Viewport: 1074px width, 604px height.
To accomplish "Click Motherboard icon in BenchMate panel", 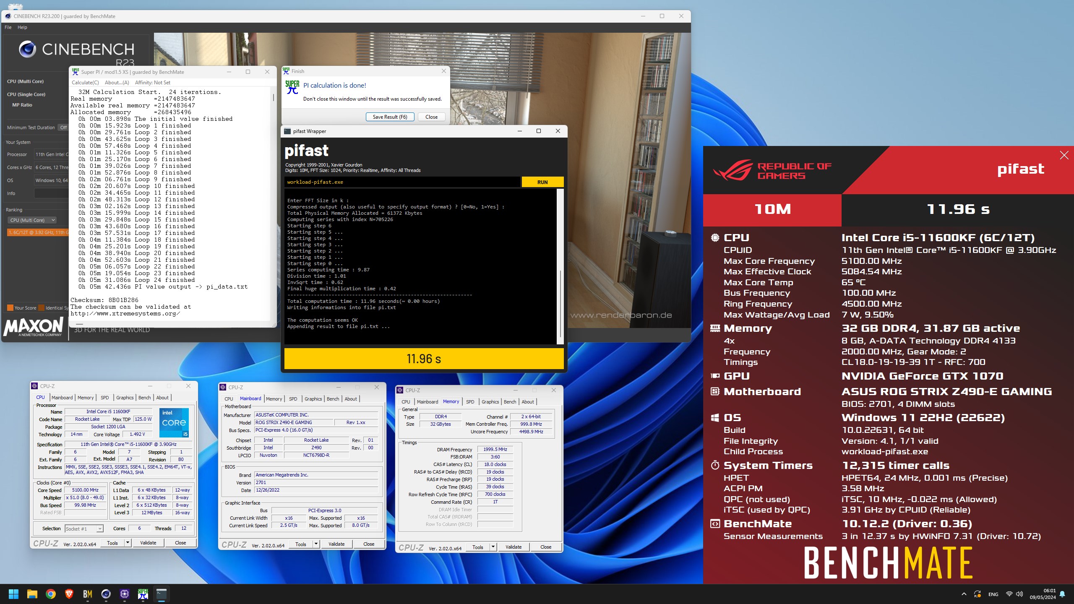I will pos(715,391).
